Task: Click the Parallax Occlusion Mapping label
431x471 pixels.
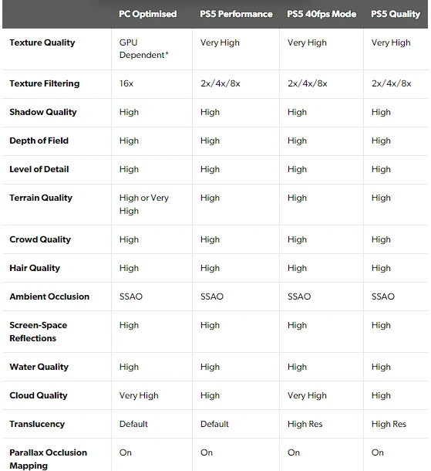Action: pyautogui.click(x=48, y=459)
